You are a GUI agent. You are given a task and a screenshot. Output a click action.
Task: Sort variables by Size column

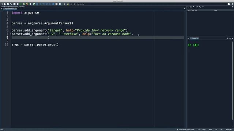coord(196,10)
